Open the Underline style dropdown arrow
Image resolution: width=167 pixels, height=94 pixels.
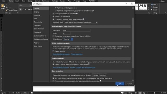coord(27,9)
